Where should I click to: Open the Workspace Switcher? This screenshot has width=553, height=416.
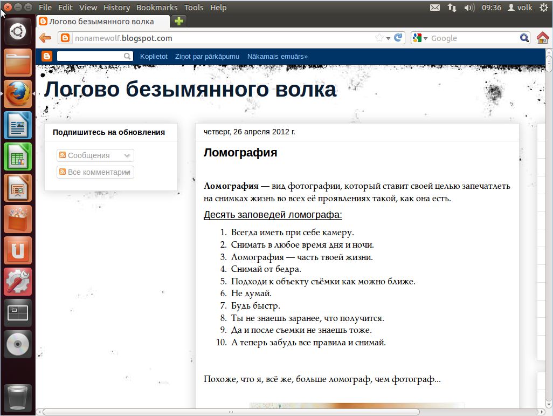click(x=18, y=313)
